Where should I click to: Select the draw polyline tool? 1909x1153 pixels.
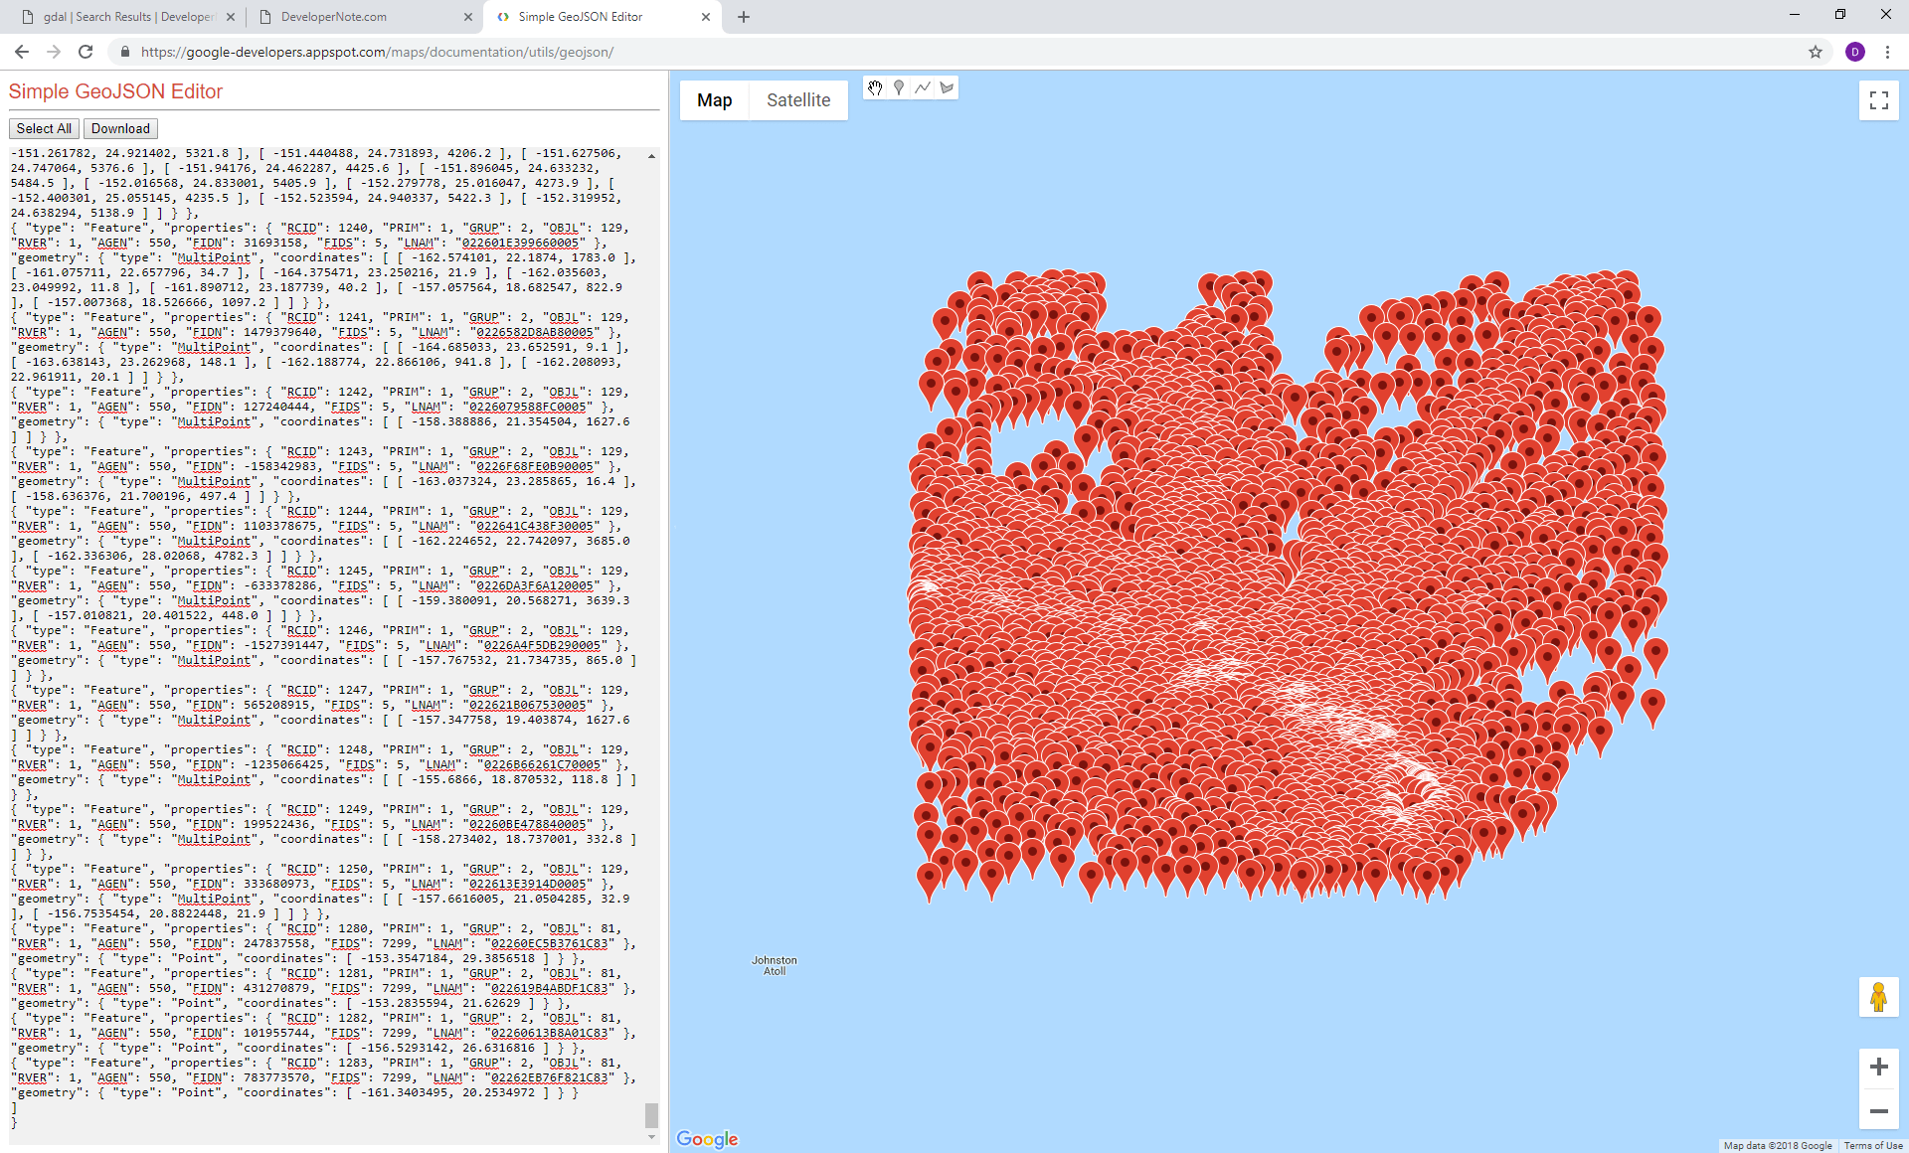(924, 88)
